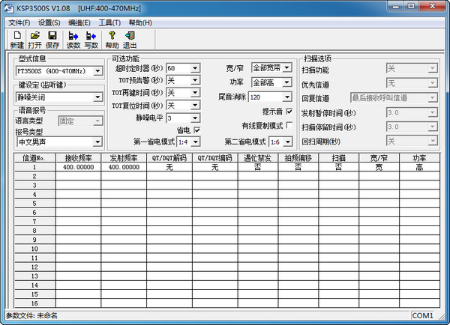Image resolution: width=450 pixels, height=325 pixels.
Task: Select channel 1 receive frequency 400.00000 cell
Action: coord(78,167)
